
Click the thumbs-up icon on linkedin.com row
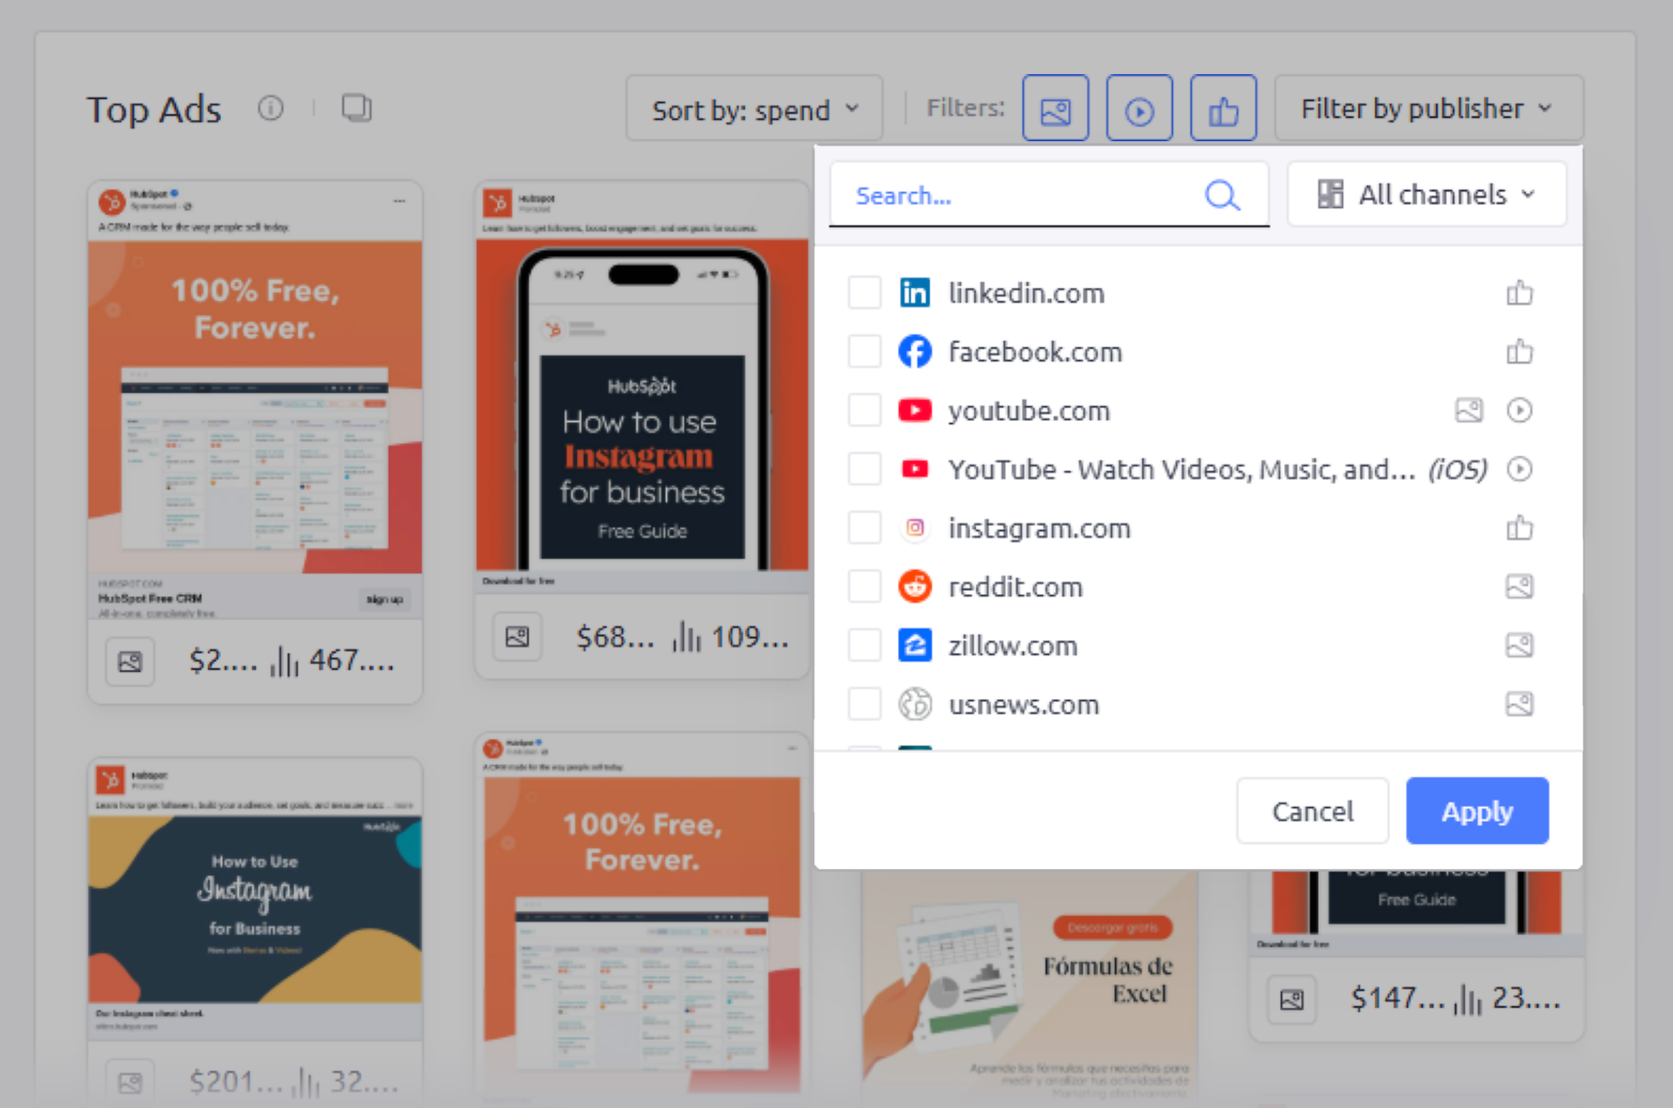pyautogui.click(x=1519, y=292)
